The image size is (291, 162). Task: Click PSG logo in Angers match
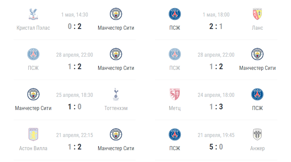[175, 135]
